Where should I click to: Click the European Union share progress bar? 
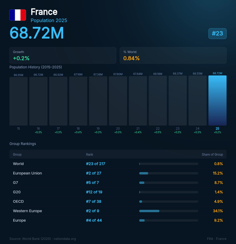pos(169,173)
